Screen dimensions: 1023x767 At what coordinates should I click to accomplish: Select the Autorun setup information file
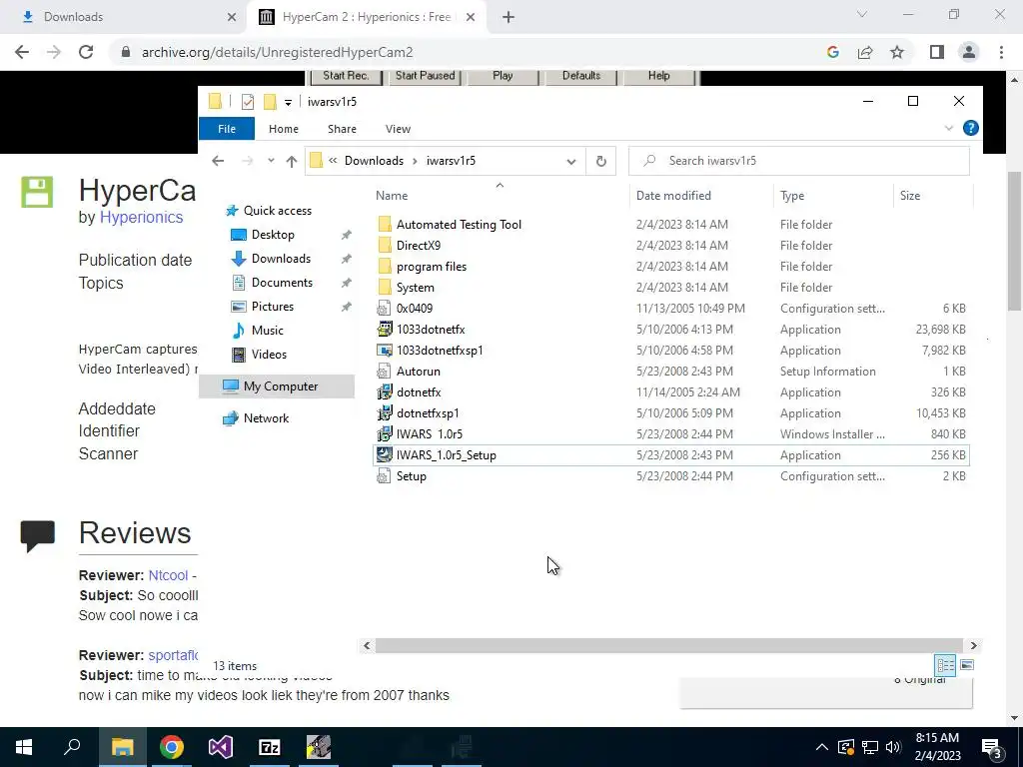click(419, 372)
